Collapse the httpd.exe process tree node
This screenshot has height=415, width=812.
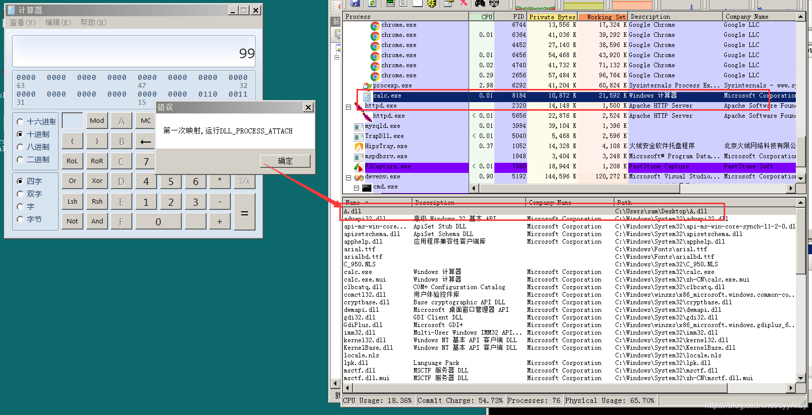pyautogui.click(x=348, y=107)
